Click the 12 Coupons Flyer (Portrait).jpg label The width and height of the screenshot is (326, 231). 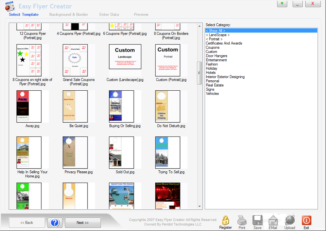33,36
